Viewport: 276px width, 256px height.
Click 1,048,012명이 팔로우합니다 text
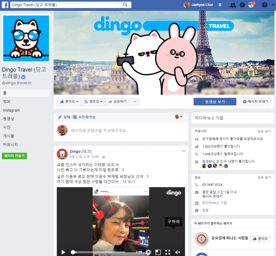click(223, 154)
